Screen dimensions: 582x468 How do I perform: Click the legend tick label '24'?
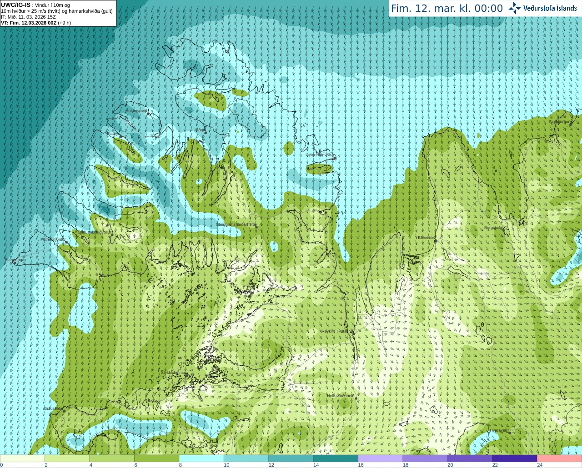point(540,465)
